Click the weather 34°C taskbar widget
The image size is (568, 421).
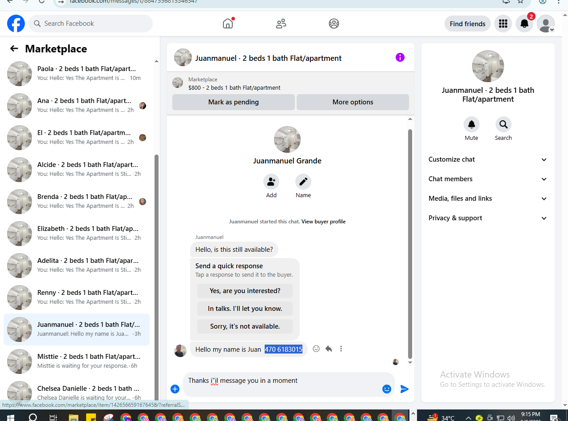click(441, 418)
